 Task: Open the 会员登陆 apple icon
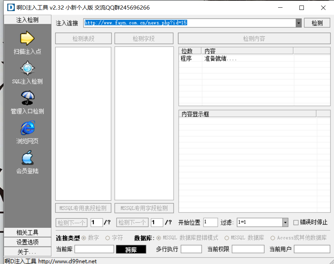coord(28,158)
